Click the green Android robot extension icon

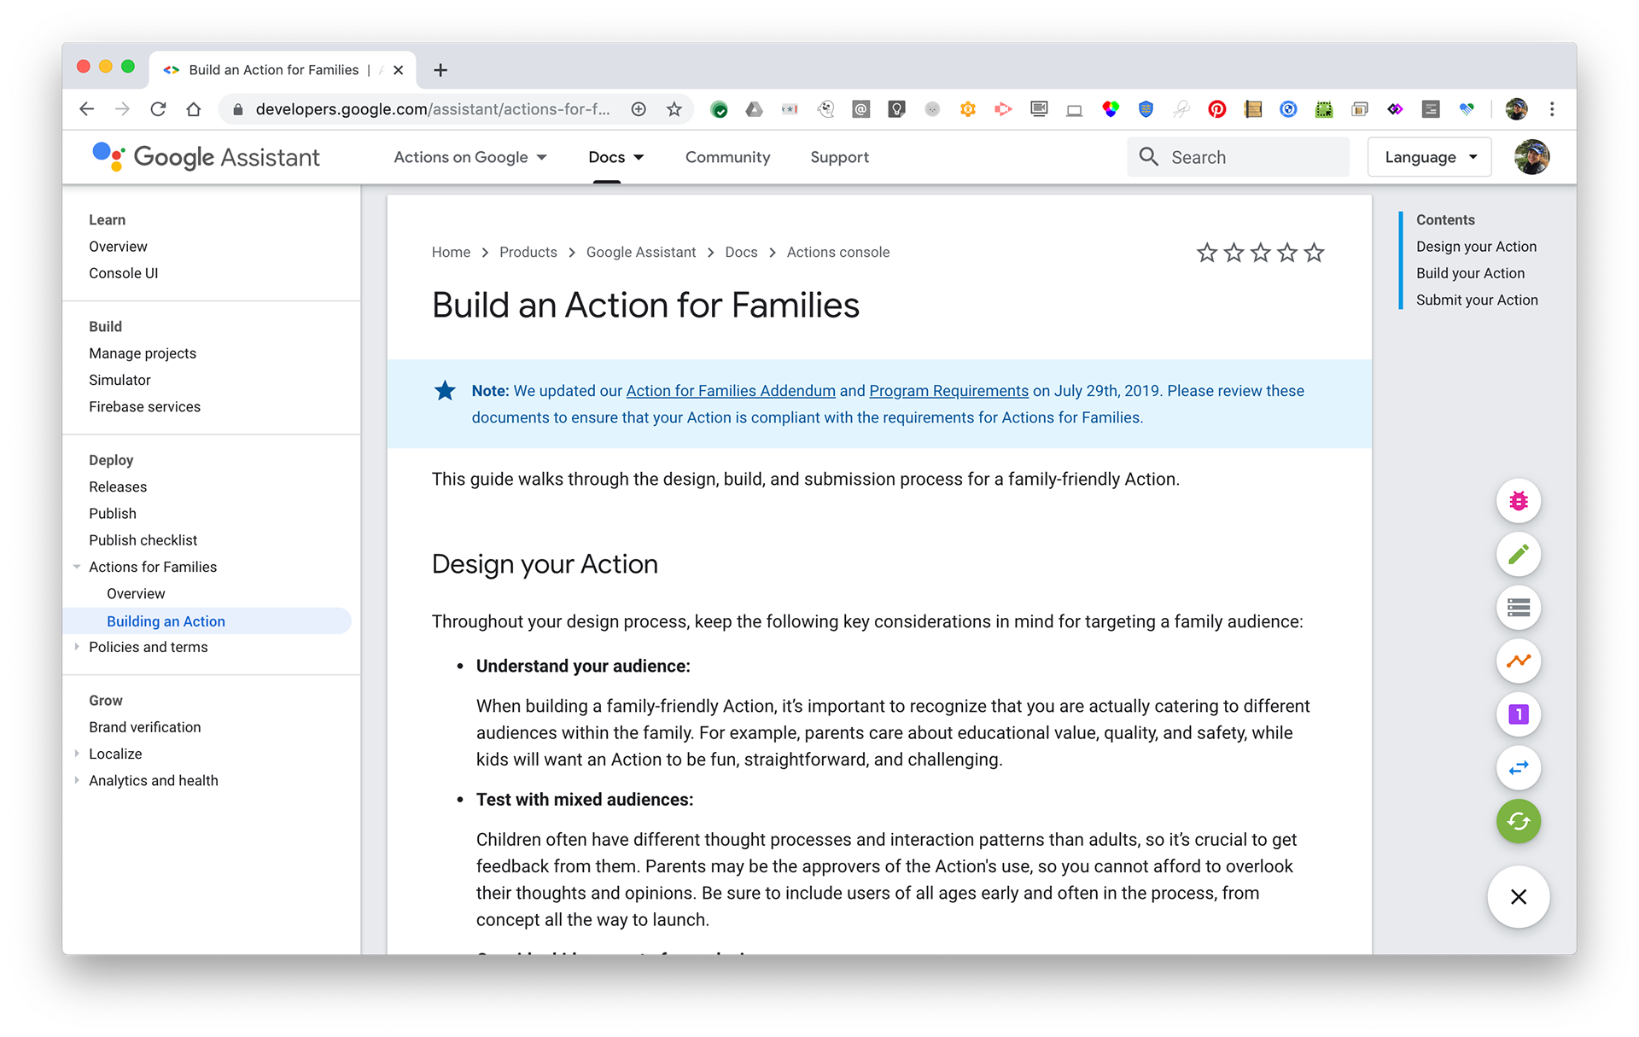[x=1323, y=109]
